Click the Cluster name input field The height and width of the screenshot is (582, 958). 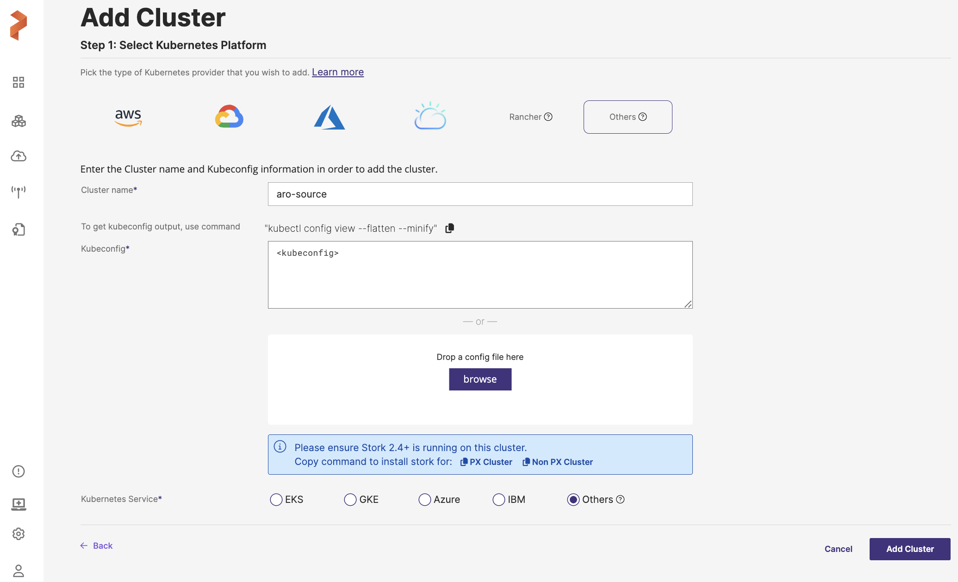coord(480,194)
